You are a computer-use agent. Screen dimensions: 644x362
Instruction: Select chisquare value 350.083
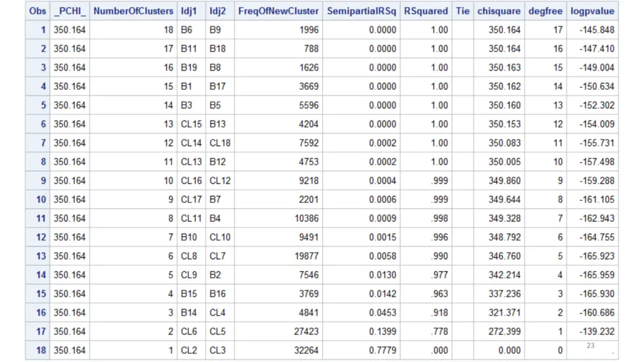point(504,143)
